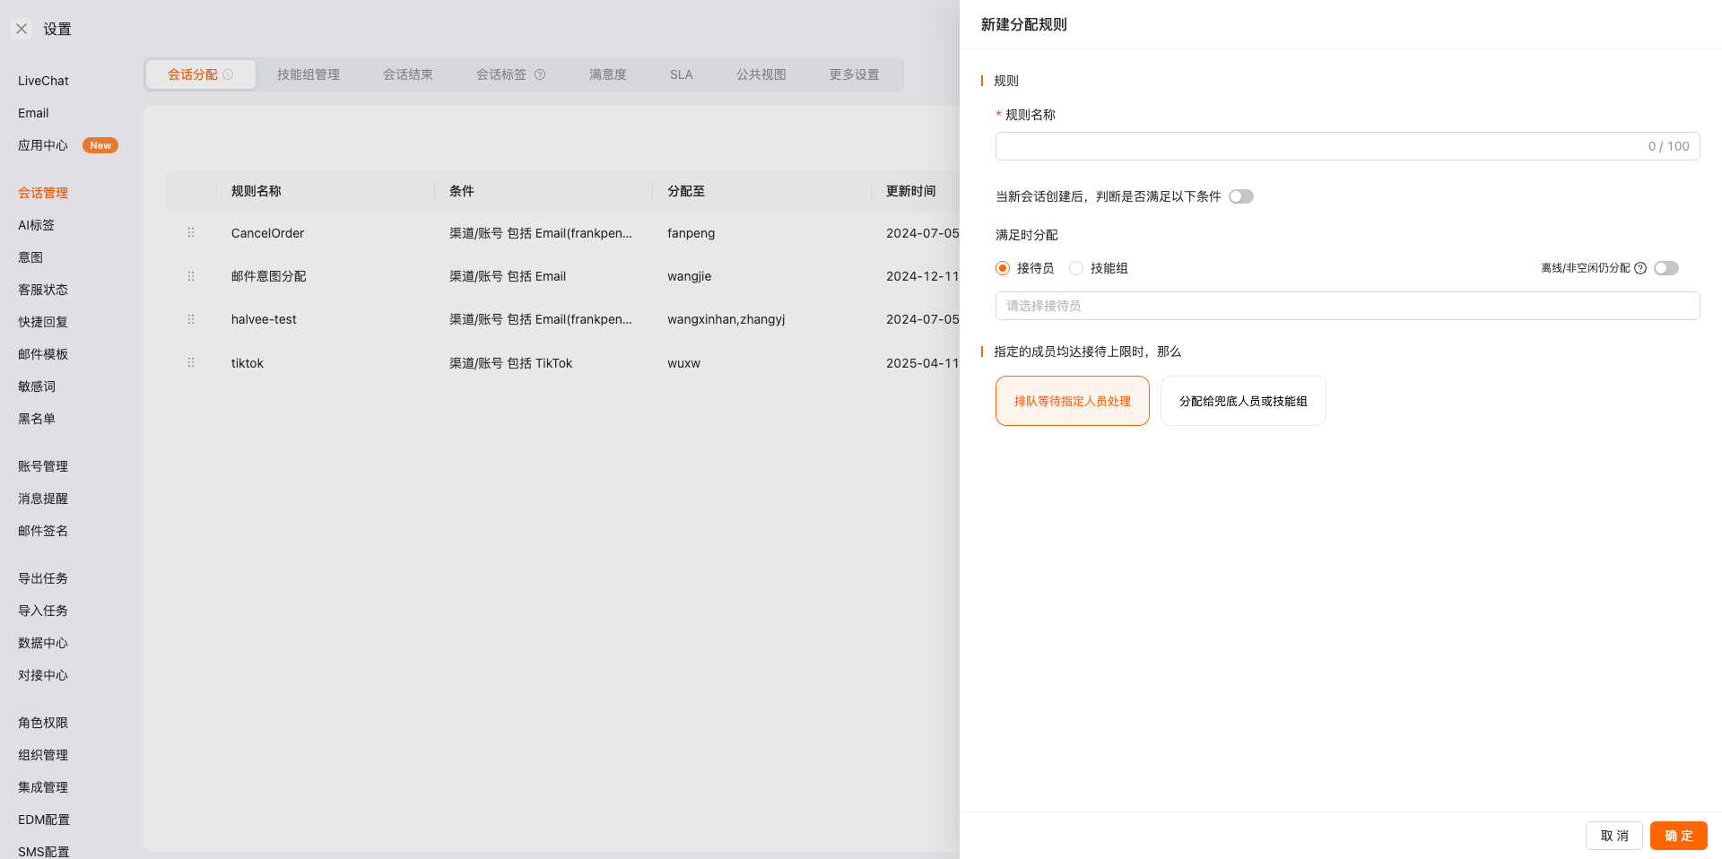The height and width of the screenshot is (859, 1722).
Task: Close the settings page with X icon
Action: click(22, 29)
